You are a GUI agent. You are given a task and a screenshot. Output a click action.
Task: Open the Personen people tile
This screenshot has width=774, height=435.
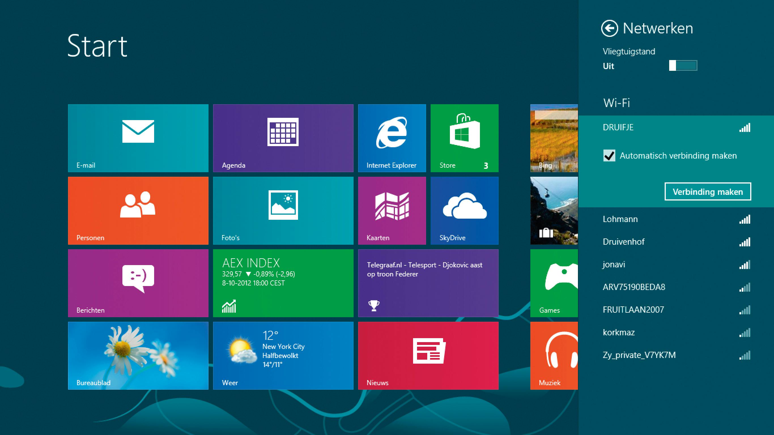(x=138, y=210)
